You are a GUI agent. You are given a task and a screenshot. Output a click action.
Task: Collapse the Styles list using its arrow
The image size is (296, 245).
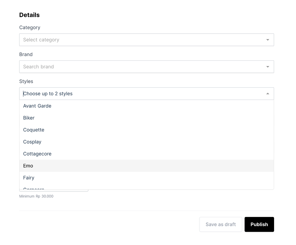pos(268,94)
